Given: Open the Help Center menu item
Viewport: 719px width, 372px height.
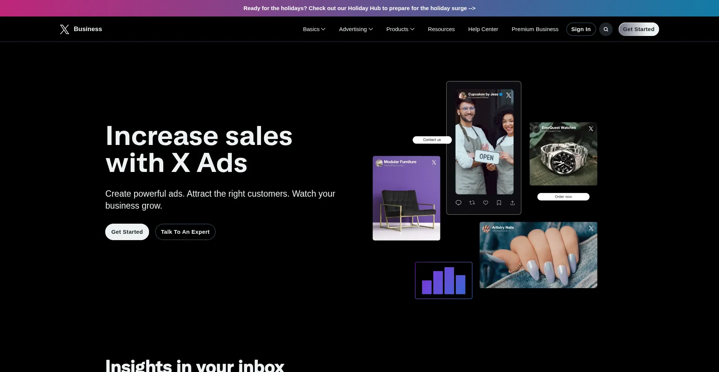Looking at the screenshot, I should tap(483, 29).
